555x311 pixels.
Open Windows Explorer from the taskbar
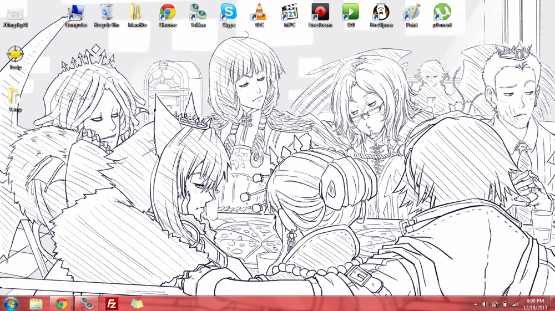pyautogui.click(x=36, y=304)
